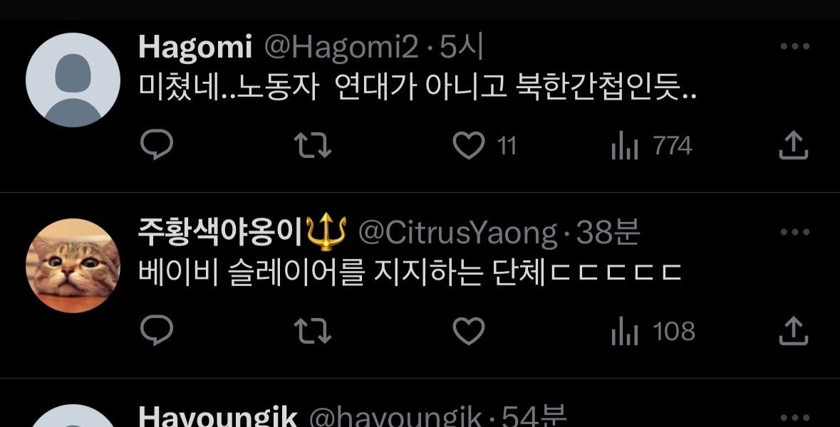840x427 pixels.
Task: Reply to Hagomi's tweet
Action: coord(157,145)
